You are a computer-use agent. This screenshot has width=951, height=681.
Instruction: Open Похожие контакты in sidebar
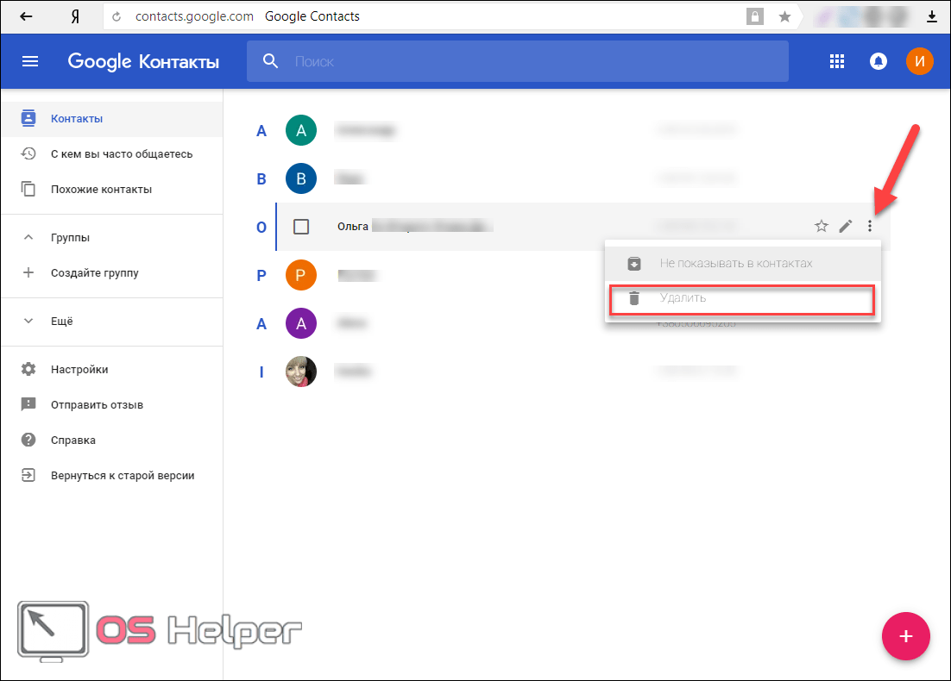100,190
